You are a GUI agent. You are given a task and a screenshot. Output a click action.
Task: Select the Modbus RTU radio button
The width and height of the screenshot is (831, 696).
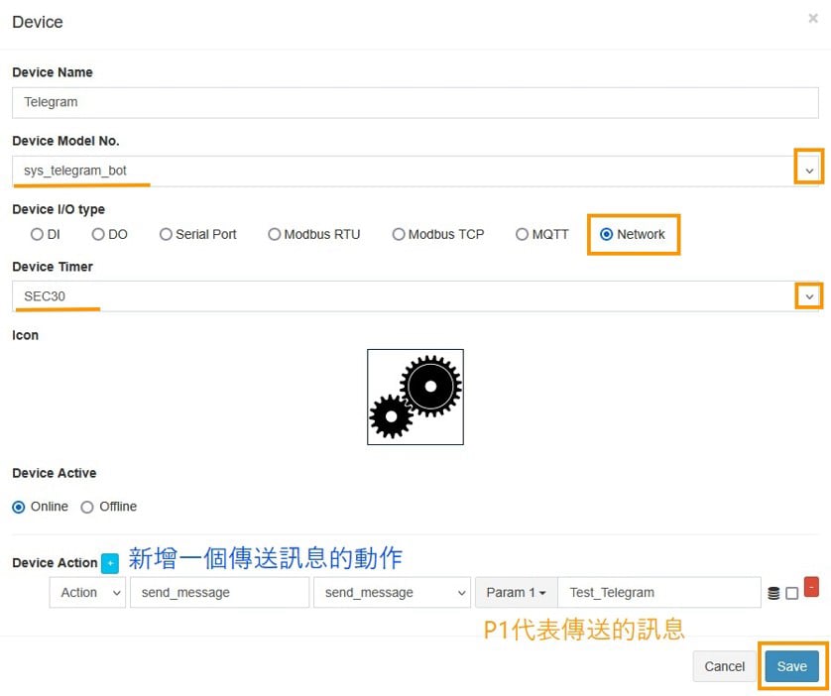click(x=275, y=235)
